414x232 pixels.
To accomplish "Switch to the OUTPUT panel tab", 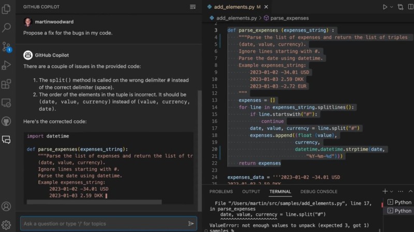I will tap(251, 191).
